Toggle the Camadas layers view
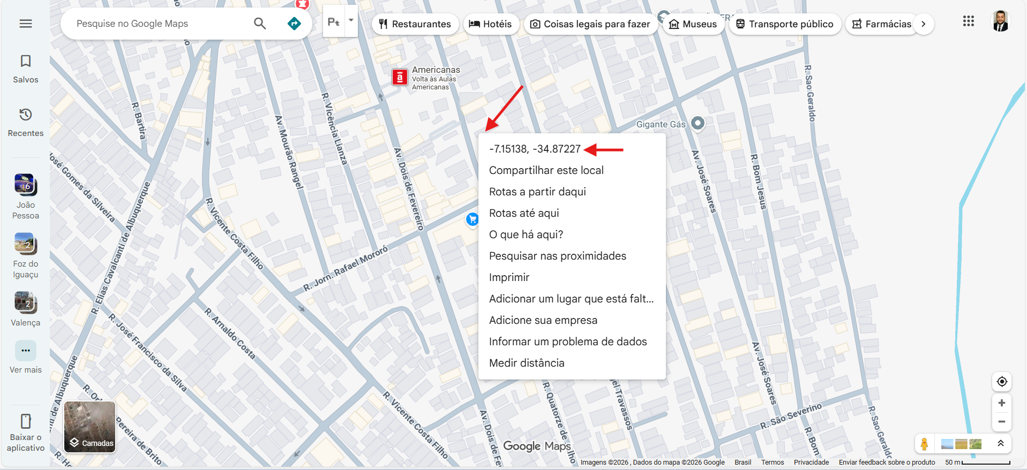This screenshot has width=1027, height=470. [x=90, y=427]
